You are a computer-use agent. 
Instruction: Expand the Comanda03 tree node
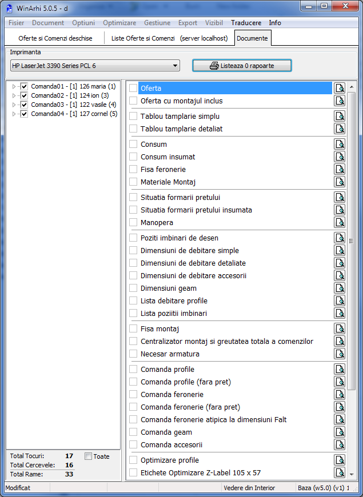[14, 105]
